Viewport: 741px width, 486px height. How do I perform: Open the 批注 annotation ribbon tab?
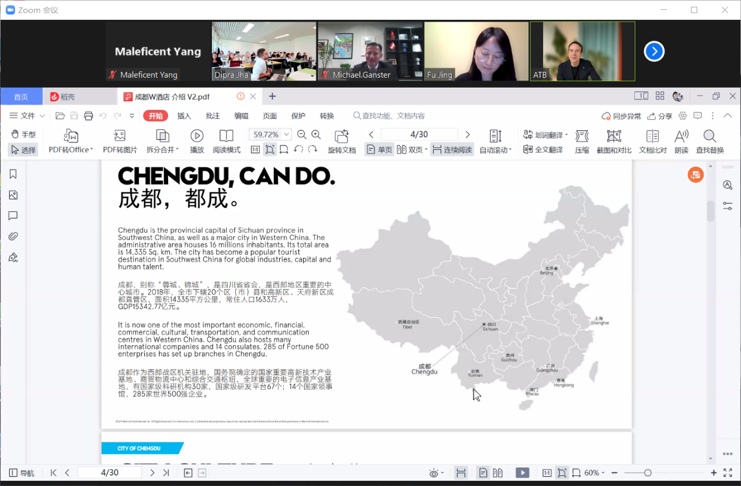coord(213,116)
